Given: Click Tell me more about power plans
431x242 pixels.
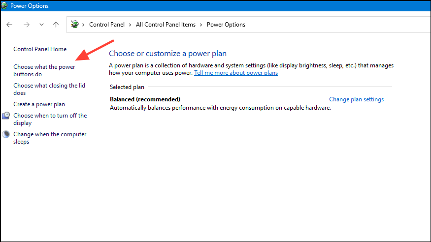Looking at the screenshot, I should (x=236, y=73).
